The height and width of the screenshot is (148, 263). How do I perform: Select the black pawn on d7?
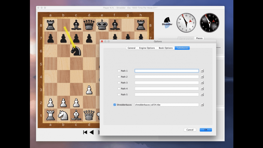(89, 38)
